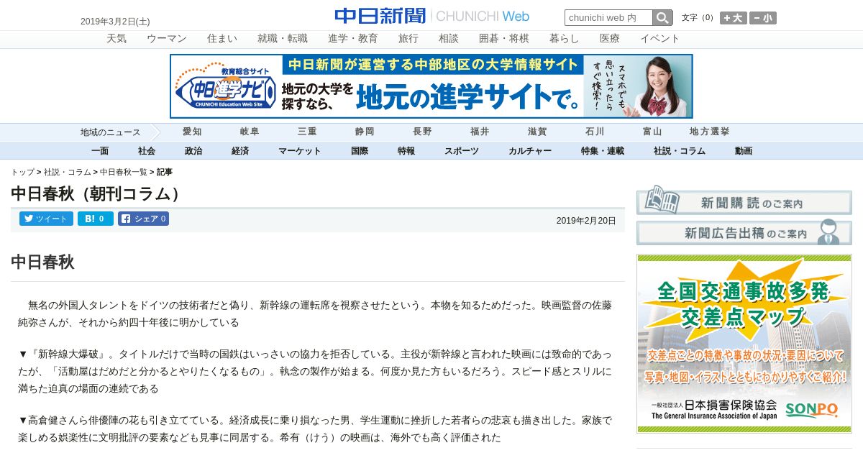Open the 中日進学ナビ banner advertisement
The height and width of the screenshot is (453, 863).
point(431,86)
